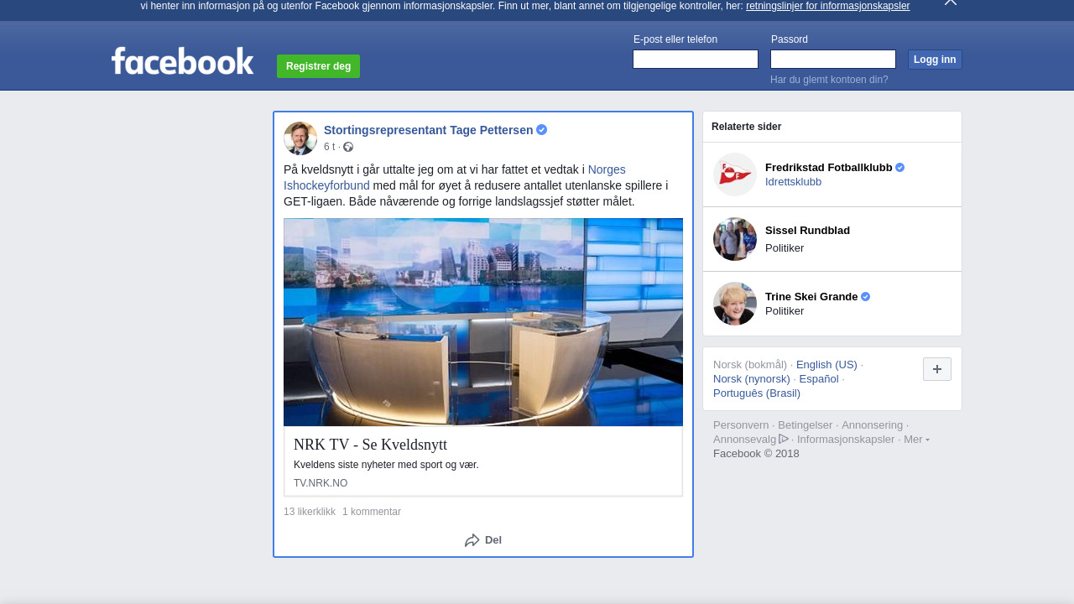Focus the Passord input field
Viewport: 1074px width, 604px height.
click(833, 59)
